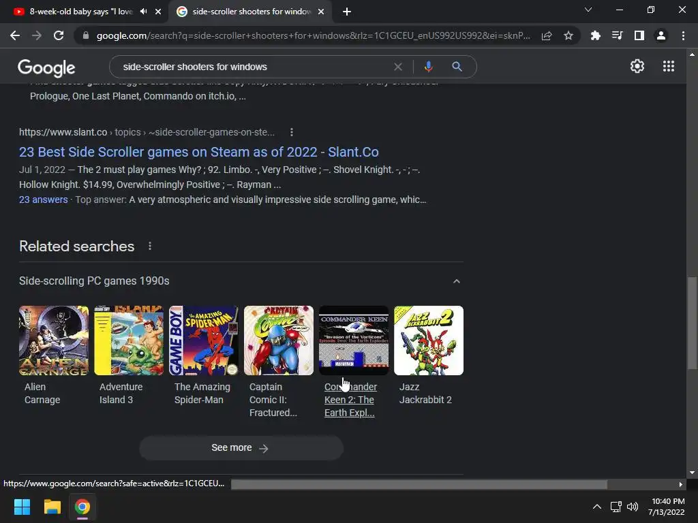Clear the Google search box text

(398, 67)
